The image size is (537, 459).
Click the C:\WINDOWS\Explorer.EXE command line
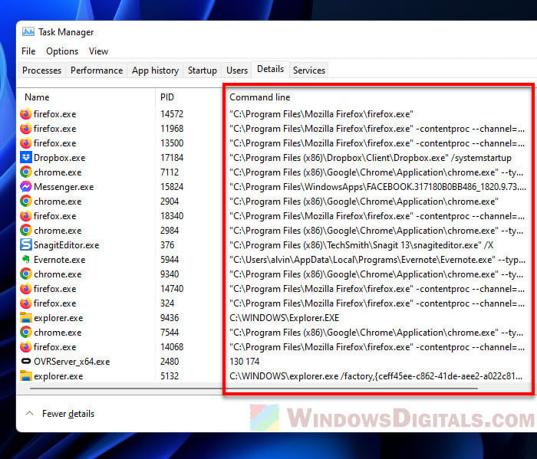[x=285, y=318]
